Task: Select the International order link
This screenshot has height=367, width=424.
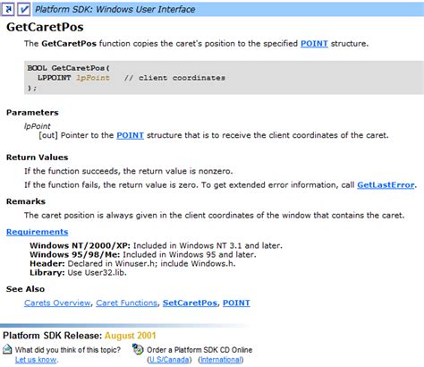Action: point(221,360)
